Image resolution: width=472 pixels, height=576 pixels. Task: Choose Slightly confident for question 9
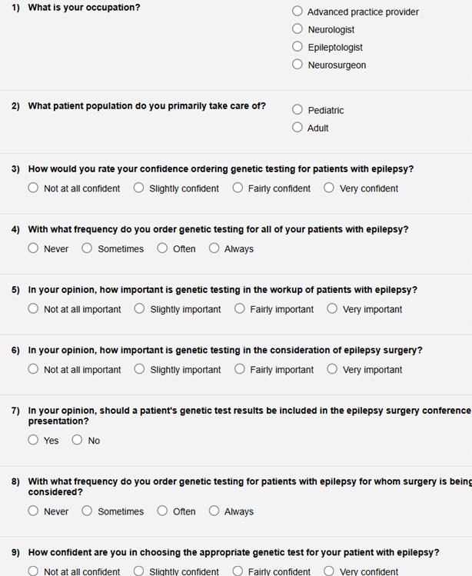coord(138,571)
